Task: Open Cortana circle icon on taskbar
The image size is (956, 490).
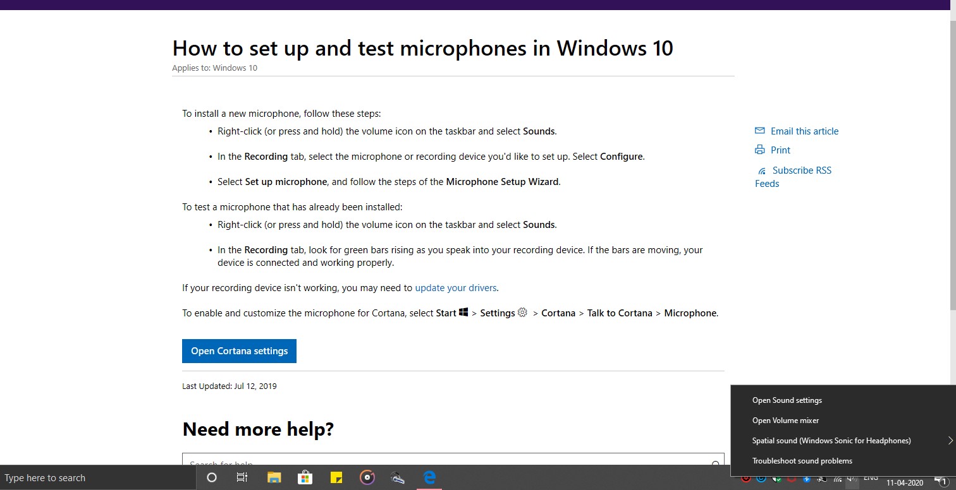Action: tap(212, 478)
